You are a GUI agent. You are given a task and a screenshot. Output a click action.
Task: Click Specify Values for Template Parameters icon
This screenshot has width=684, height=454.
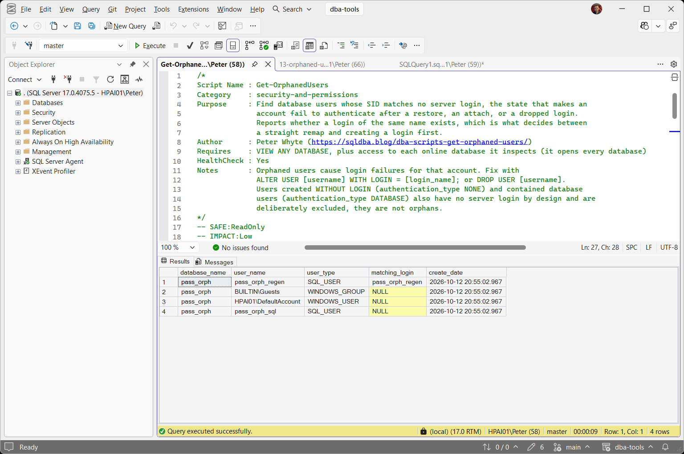(x=403, y=45)
